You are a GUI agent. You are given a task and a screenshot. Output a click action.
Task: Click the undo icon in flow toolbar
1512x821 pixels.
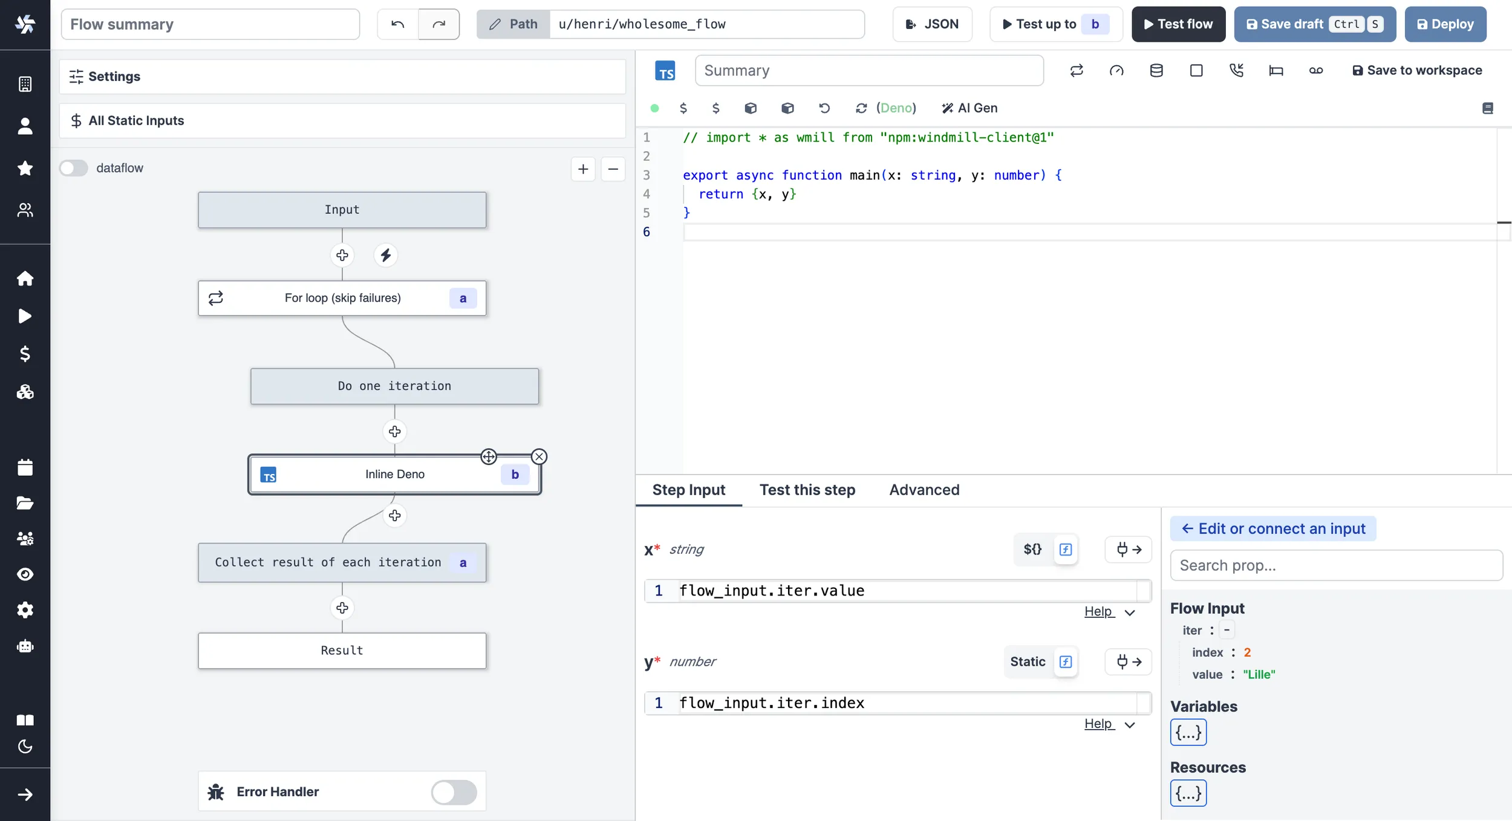click(397, 23)
